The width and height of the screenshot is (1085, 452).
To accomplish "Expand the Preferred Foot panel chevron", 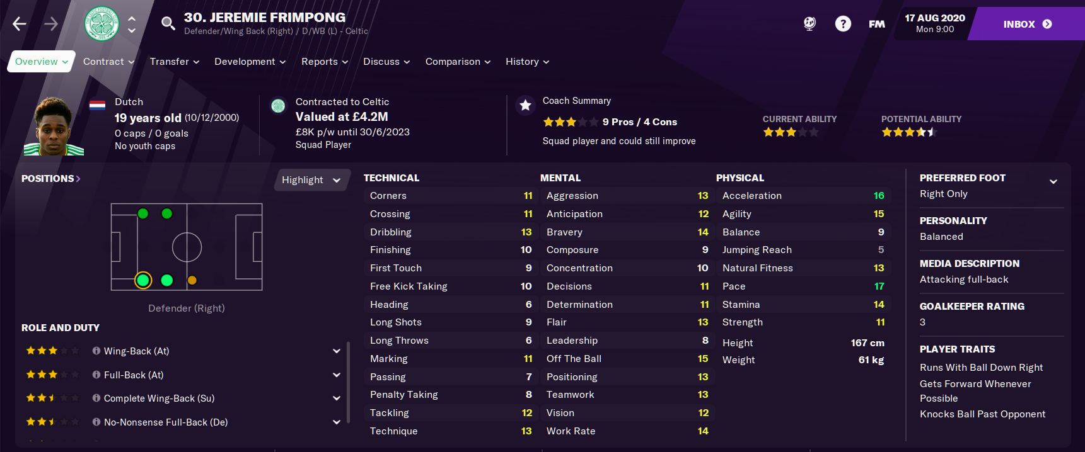I will click(1053, 182).
